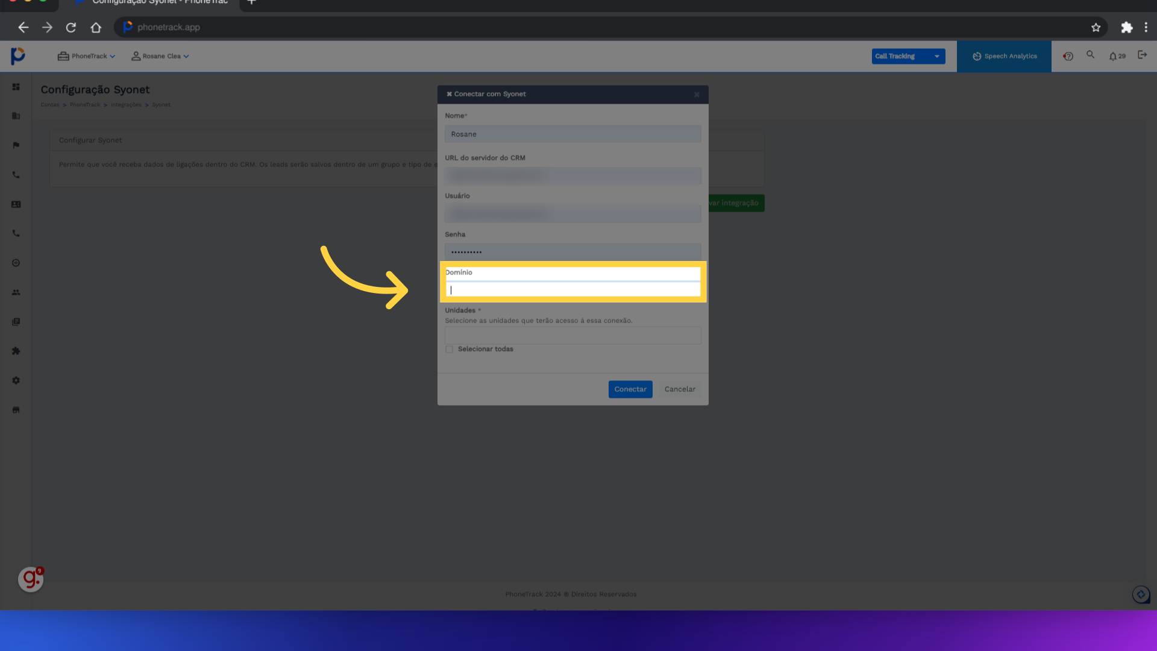Go back in browser history

[x=24, y=27]
